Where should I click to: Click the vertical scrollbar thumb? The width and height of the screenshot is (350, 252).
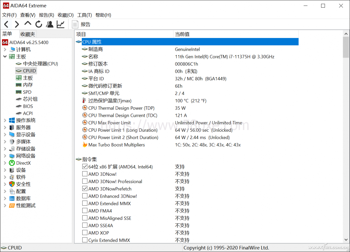[346, 47]
